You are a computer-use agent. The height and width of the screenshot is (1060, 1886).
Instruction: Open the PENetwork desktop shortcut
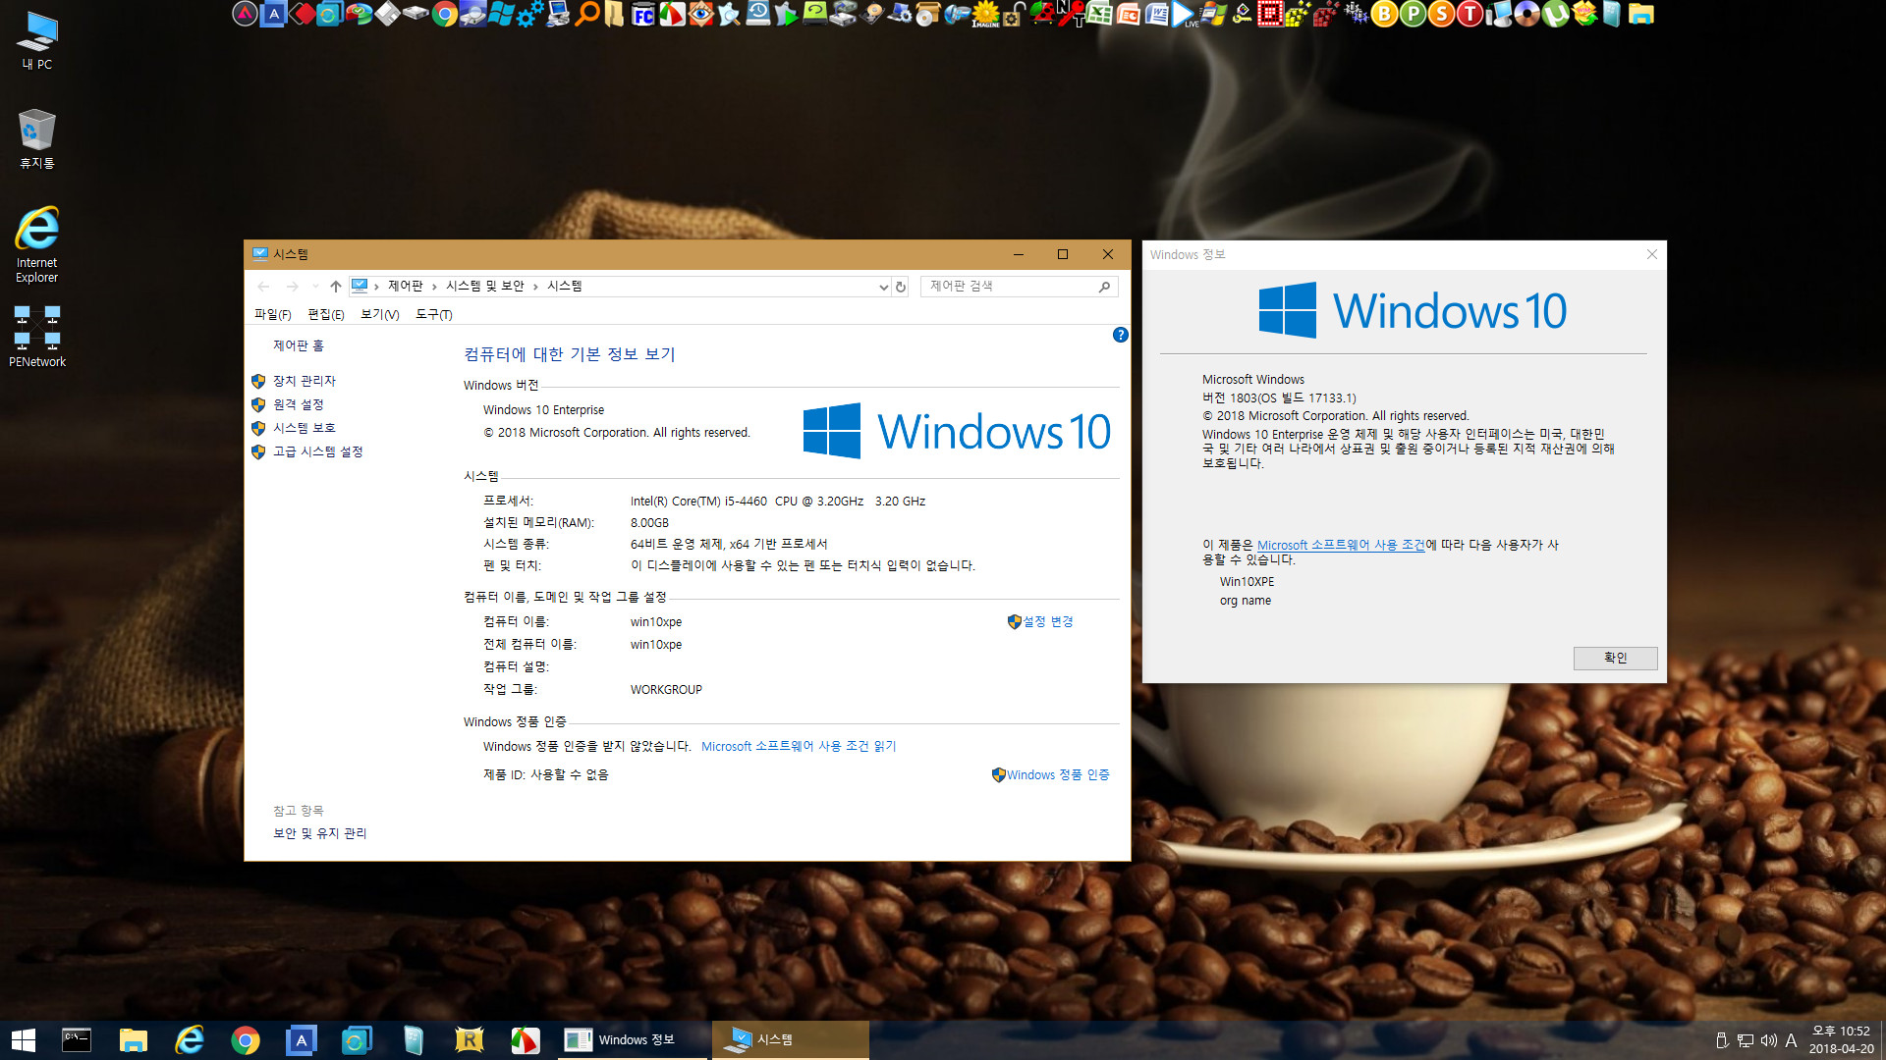[37, 336]
